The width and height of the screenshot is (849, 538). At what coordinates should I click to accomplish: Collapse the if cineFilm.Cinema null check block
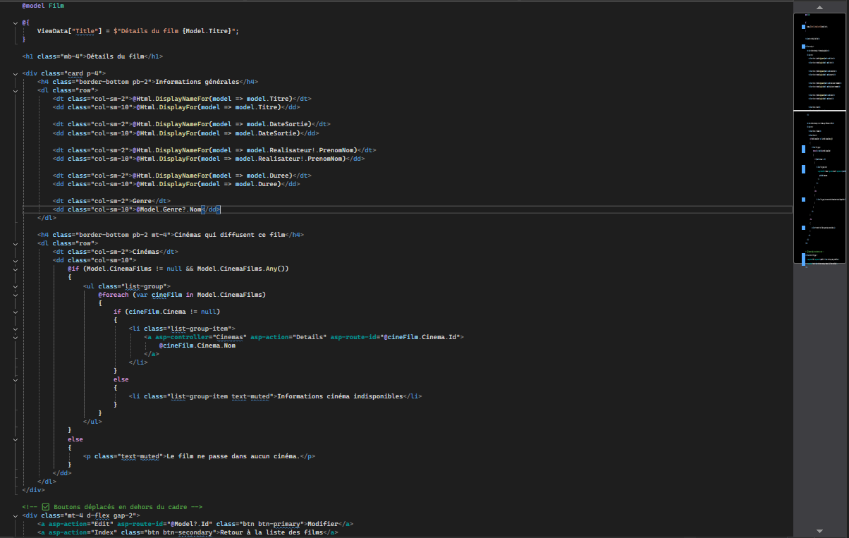(x=15, y=311)
